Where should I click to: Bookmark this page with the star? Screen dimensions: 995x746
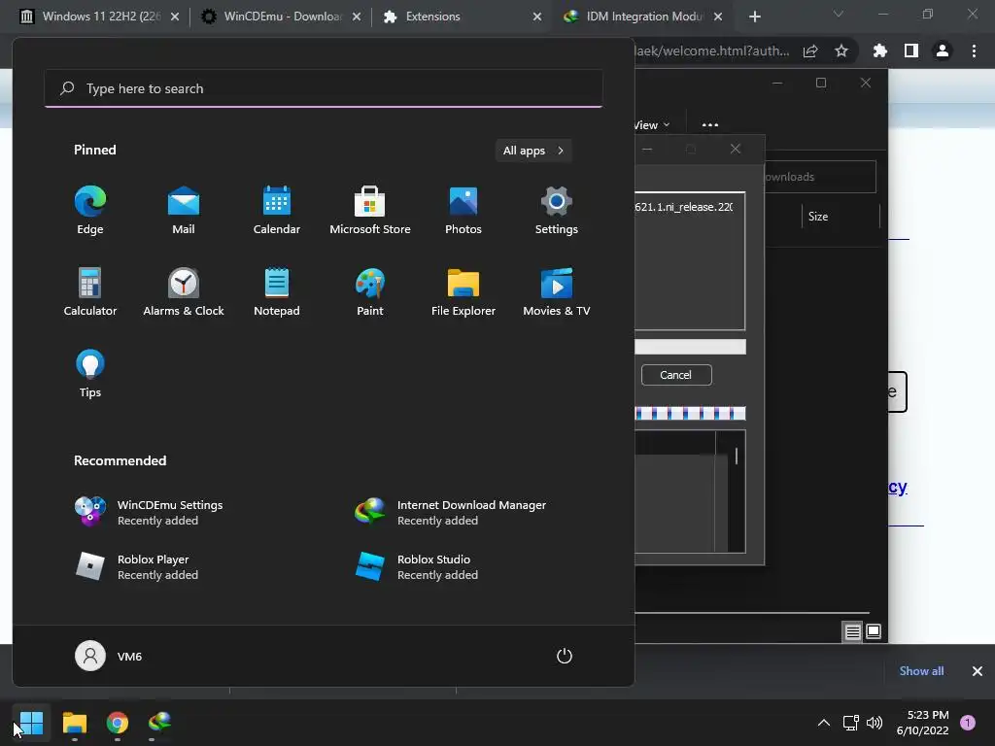pos(841,51)
